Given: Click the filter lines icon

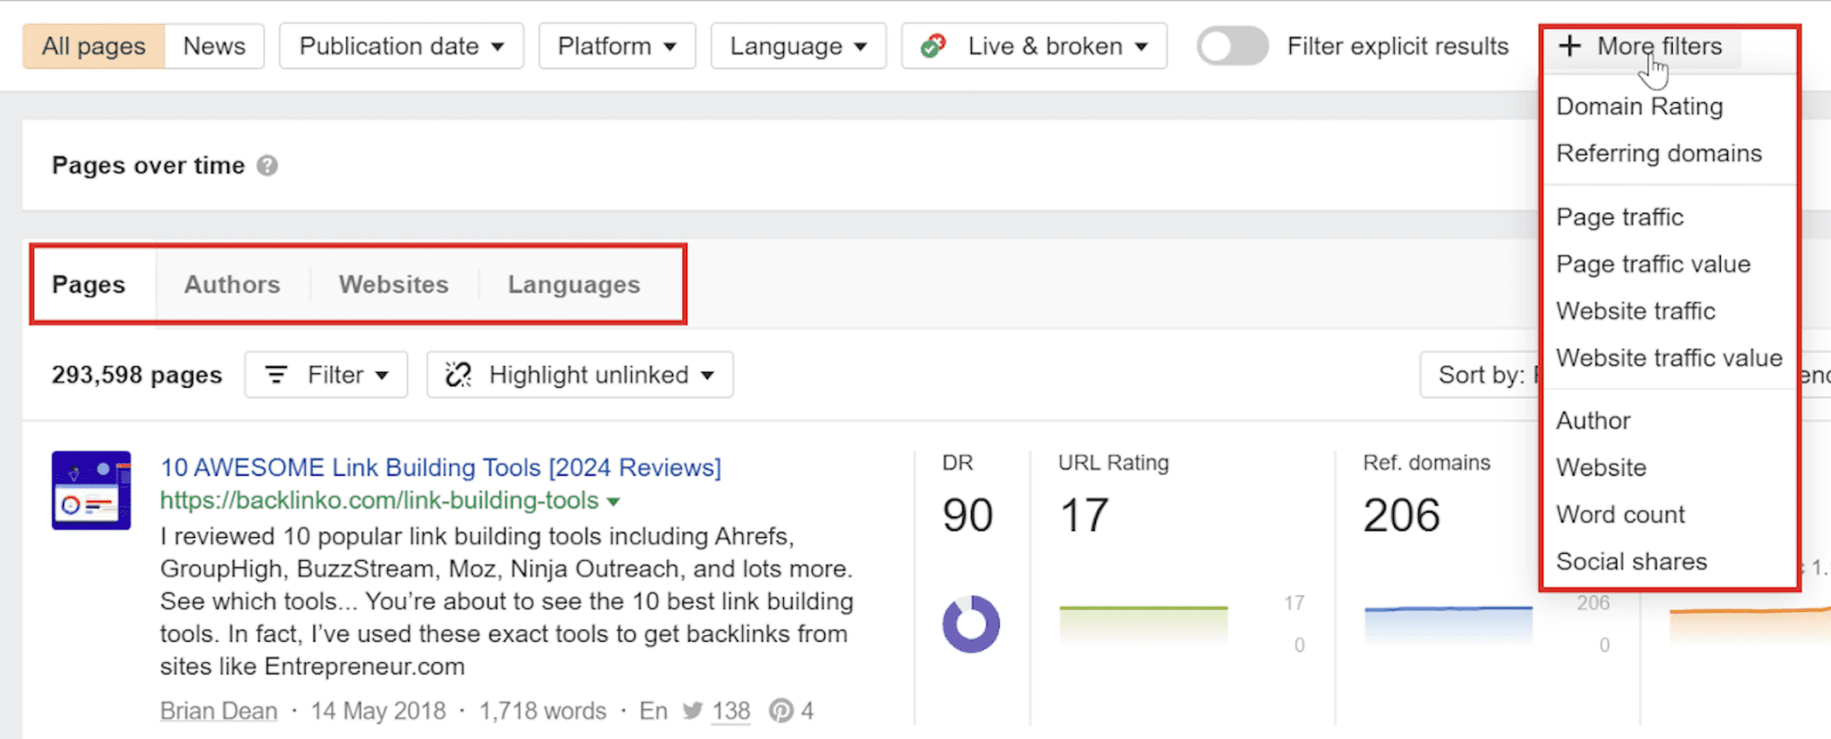Looking at the screenshot, I should click(277, 374).
